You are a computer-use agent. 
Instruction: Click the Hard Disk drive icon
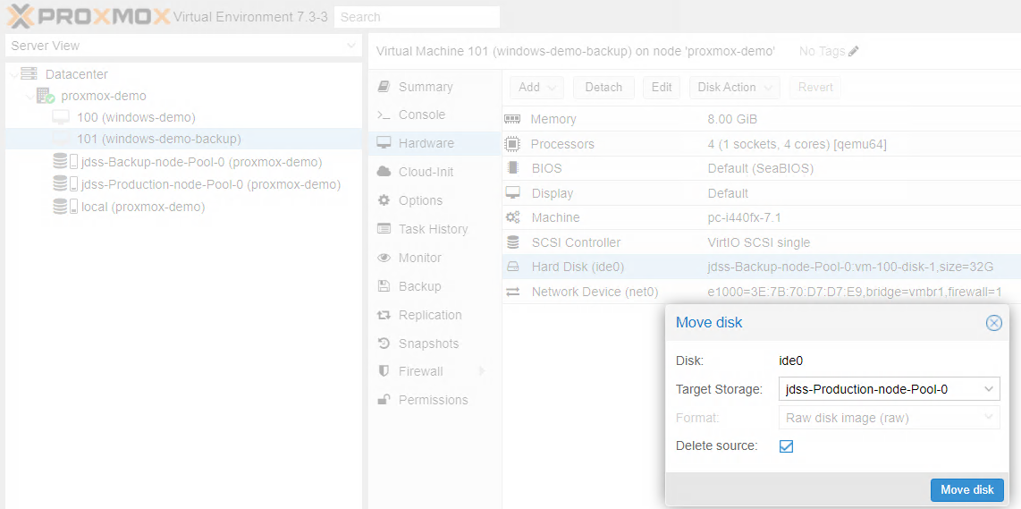513,267
